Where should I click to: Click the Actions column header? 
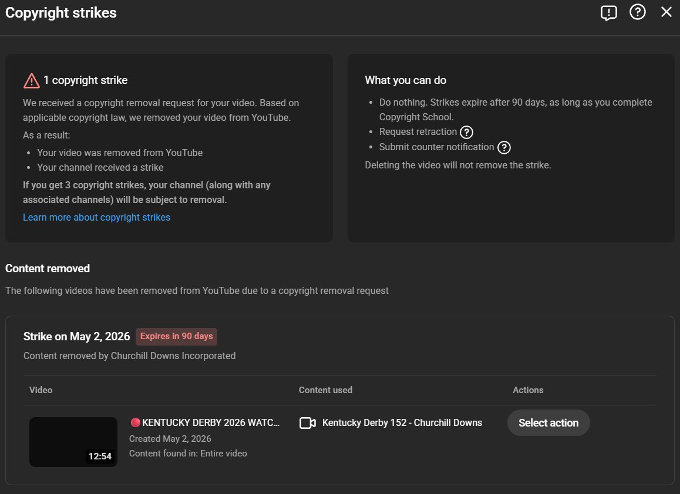click(x=528, y=390)
